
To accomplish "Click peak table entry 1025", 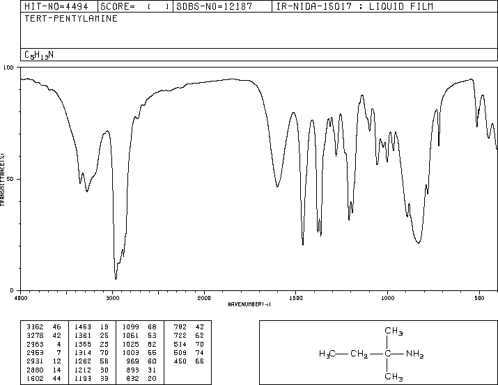I will pos(130,344).
